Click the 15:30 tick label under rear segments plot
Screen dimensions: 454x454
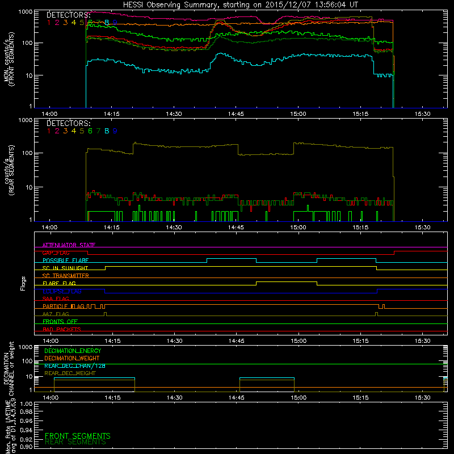click(x=422, y=228)
